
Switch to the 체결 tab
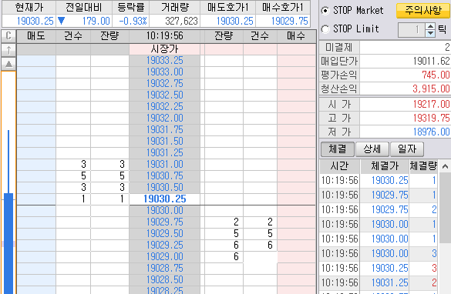[x=338, y=149]
